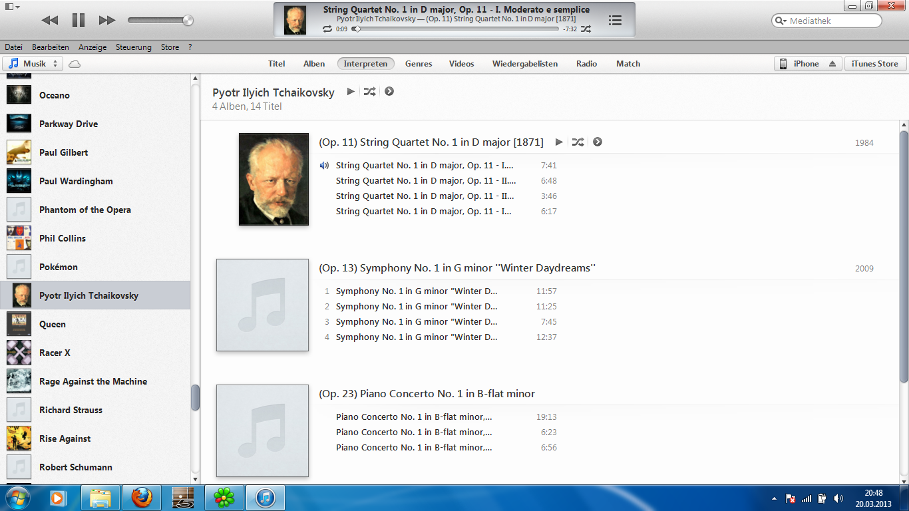
Task: Select Queen in the artist list
Action: click(x=95, y=324)
